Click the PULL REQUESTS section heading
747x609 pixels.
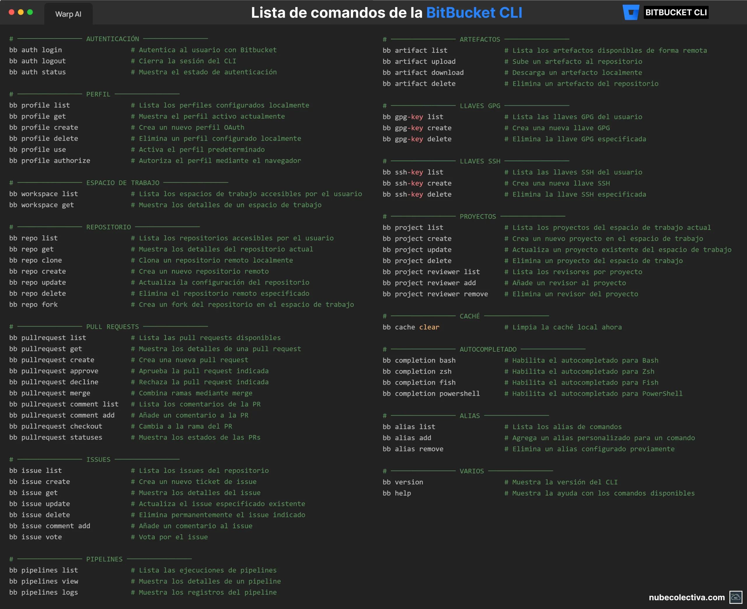[x=113, y=327]
